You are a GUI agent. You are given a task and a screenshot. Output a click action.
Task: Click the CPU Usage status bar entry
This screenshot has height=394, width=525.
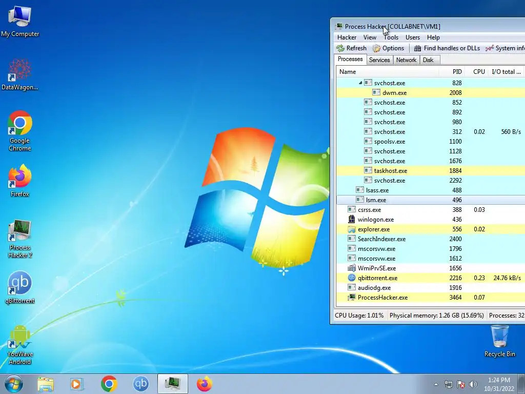359,316
